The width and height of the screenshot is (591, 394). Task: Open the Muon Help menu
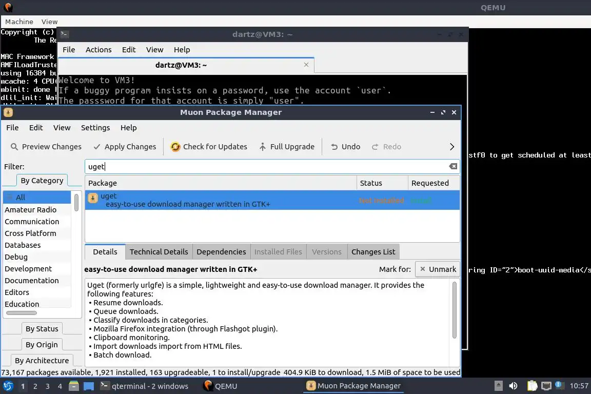[x=129, y=128]
